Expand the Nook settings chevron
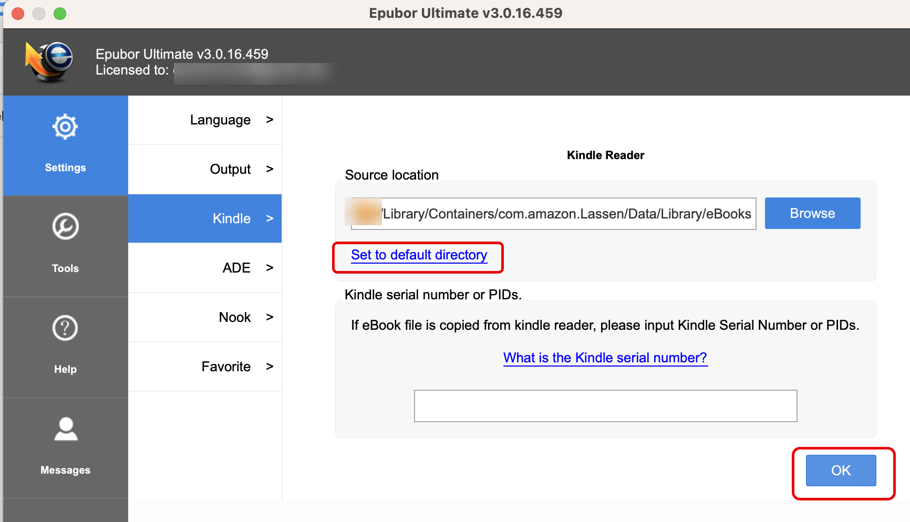 [x=270, y=317]
